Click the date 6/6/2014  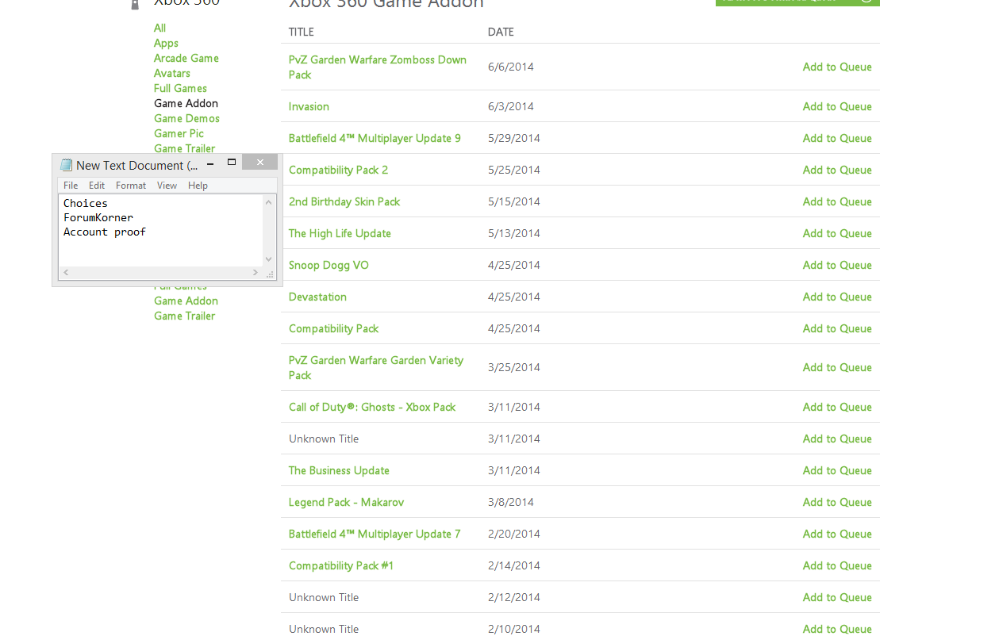(511, 67)
